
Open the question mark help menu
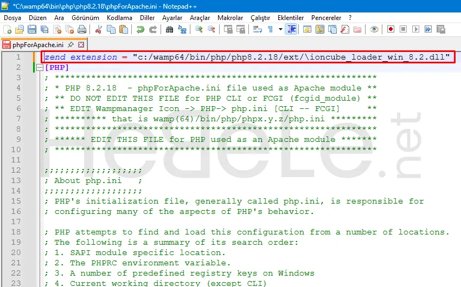click(350, 18)
